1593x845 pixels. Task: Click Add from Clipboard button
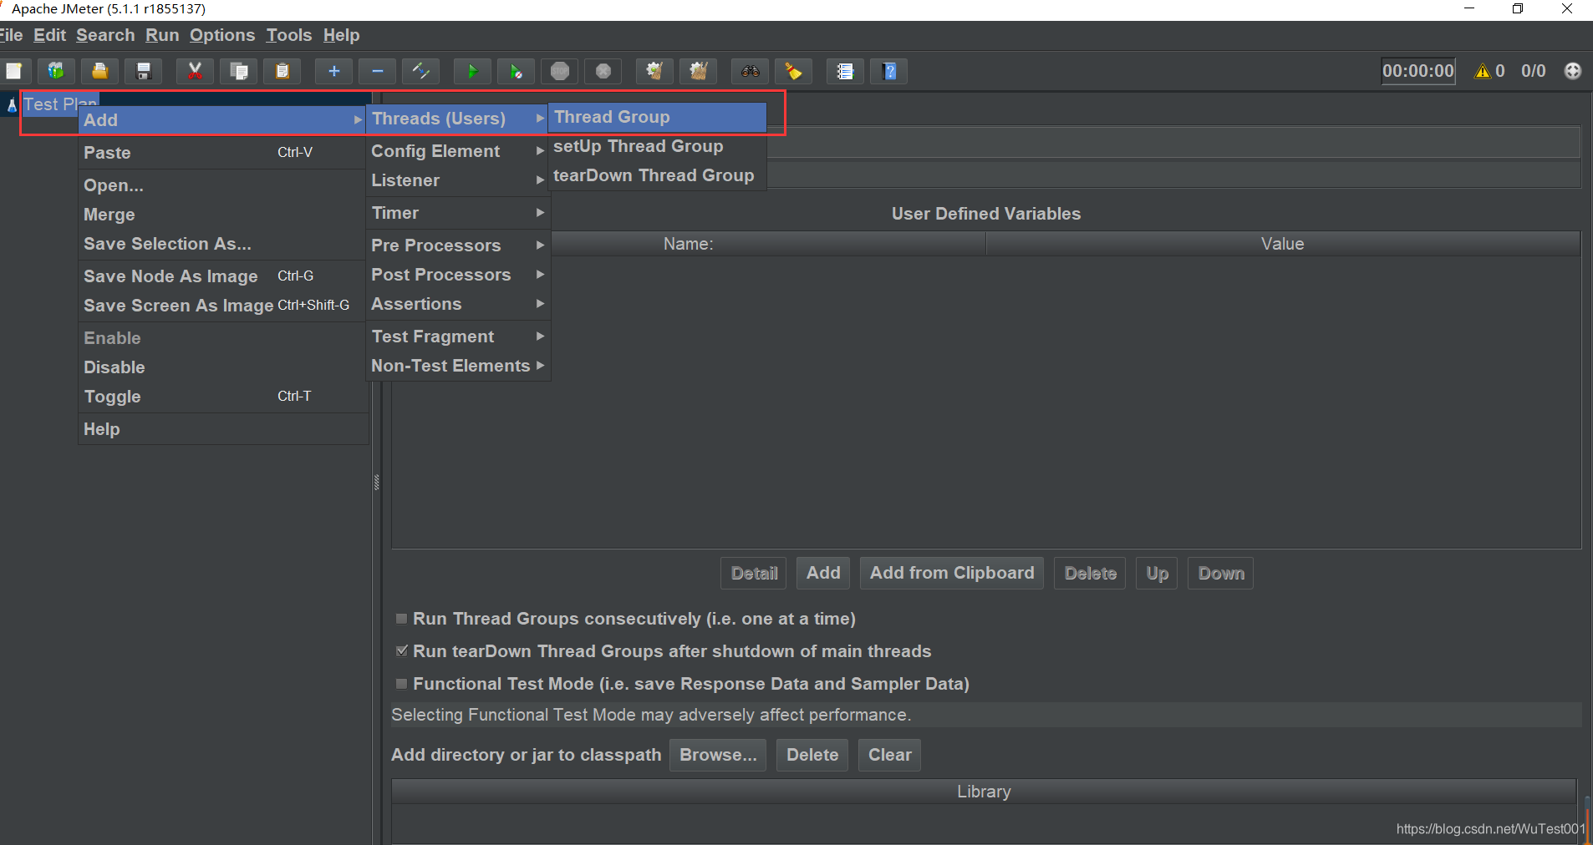[x=952, y=573]
